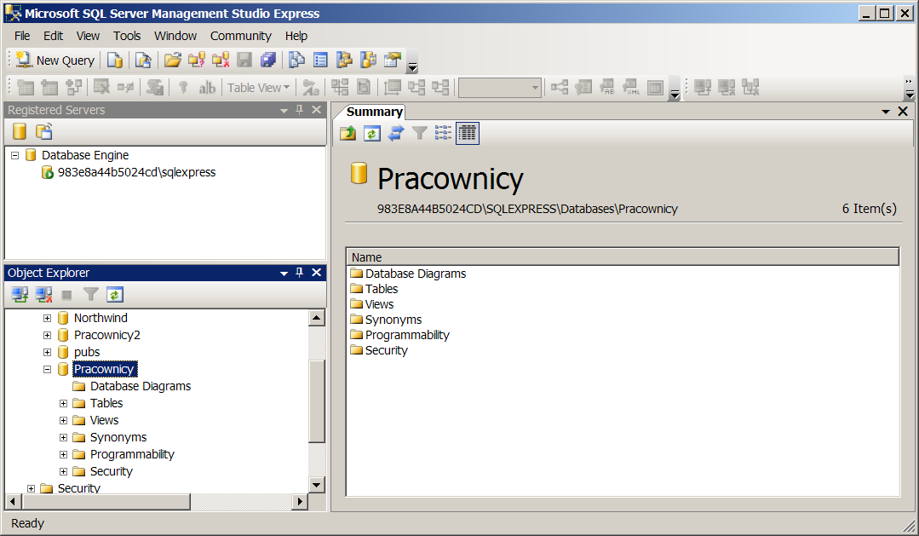Click the database icon with red X
This screenshot has width=919, height=536.
coord(221,60)
